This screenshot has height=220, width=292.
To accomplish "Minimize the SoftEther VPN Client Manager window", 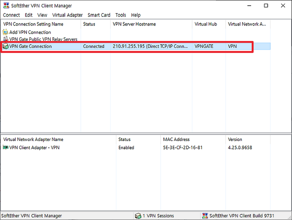I will pyautogui.click(x=249, y=6).
